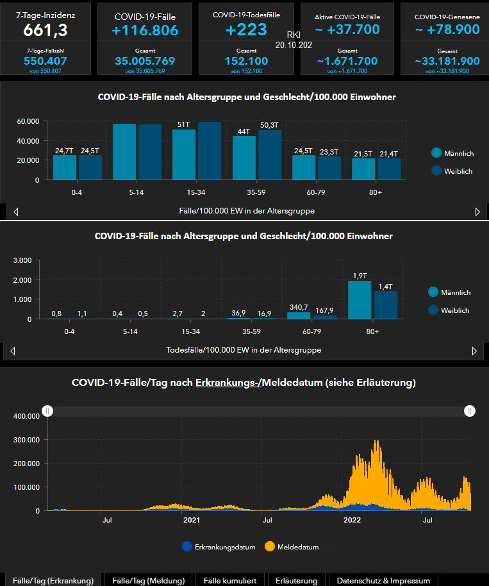
Task: Hide Meldedatum series in timeline legend
Action: (x=292, y=547)
